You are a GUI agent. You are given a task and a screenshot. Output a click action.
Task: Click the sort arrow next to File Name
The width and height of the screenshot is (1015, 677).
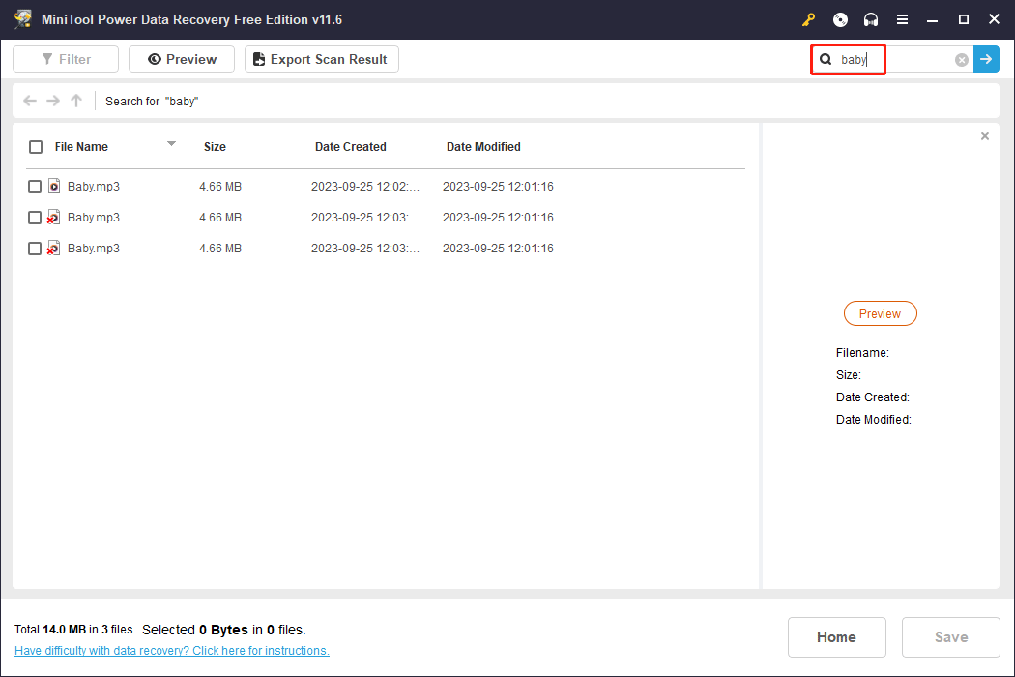coord(171,144)
